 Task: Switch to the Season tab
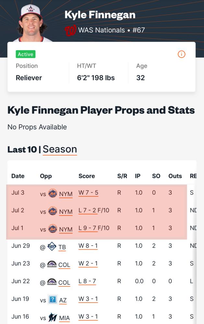(x=60, y=149)
